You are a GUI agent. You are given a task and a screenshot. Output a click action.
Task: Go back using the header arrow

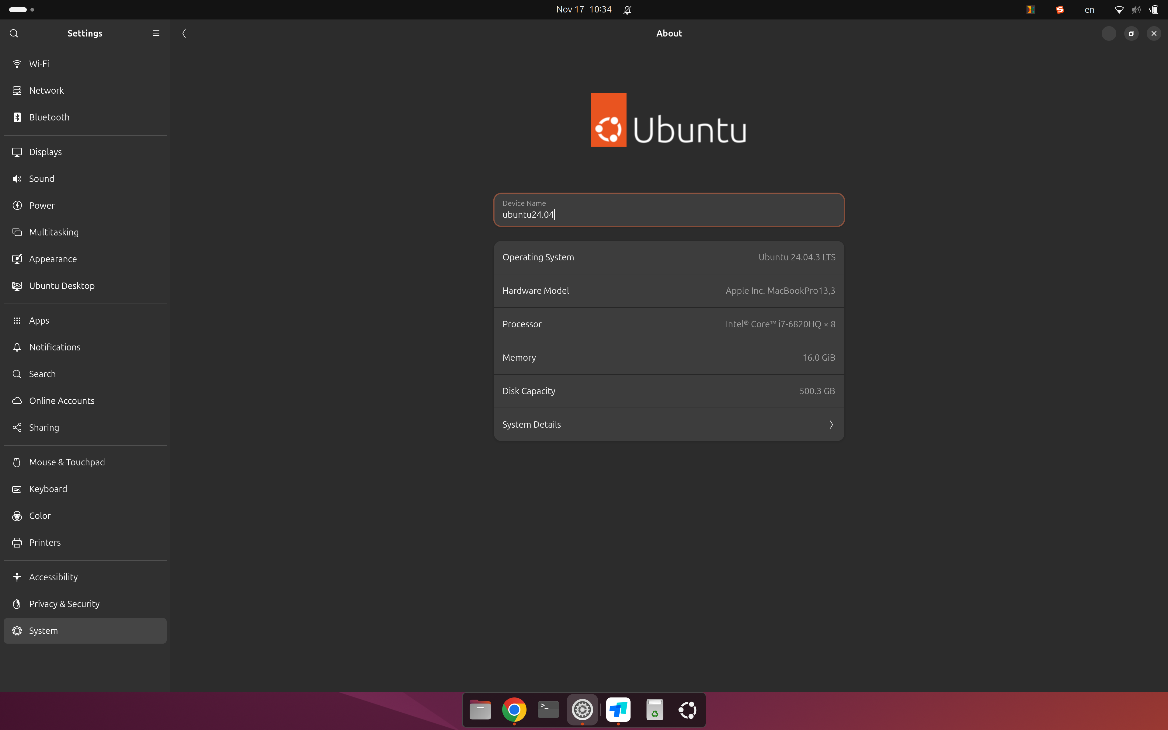click(184, 33)
